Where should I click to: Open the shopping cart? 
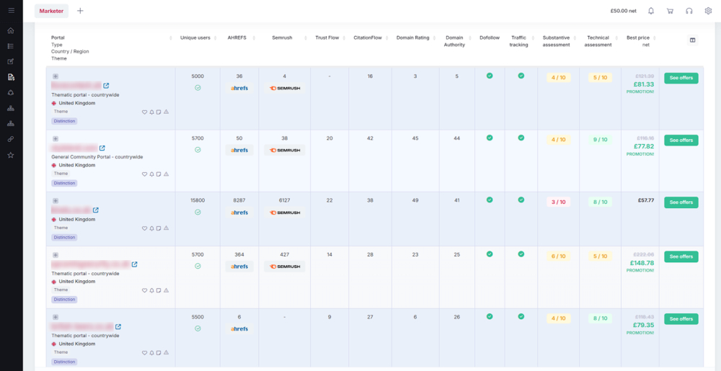click(670, 11)
